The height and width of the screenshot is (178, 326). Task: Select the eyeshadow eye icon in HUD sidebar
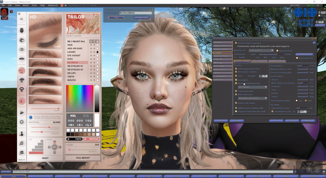click(x=22, y=40)
